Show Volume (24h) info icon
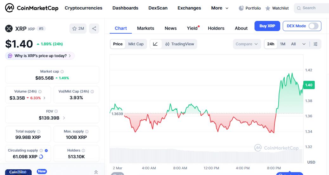The height and width of the screenshot is (175, 329). coord(40,92)
